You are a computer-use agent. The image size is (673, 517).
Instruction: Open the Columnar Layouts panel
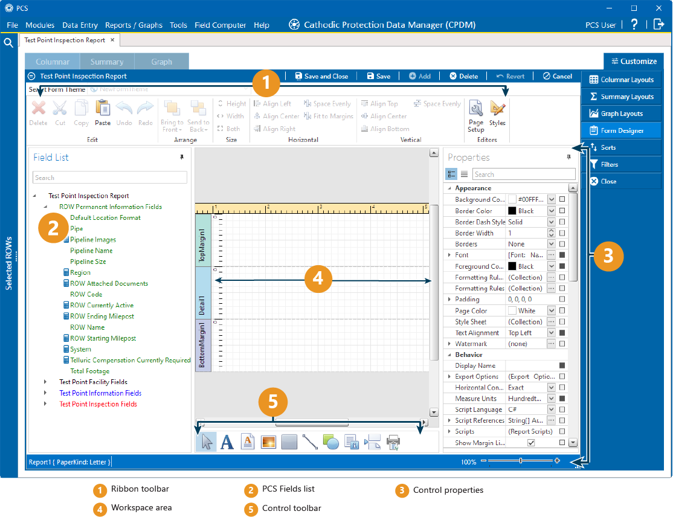pos(621,80)
